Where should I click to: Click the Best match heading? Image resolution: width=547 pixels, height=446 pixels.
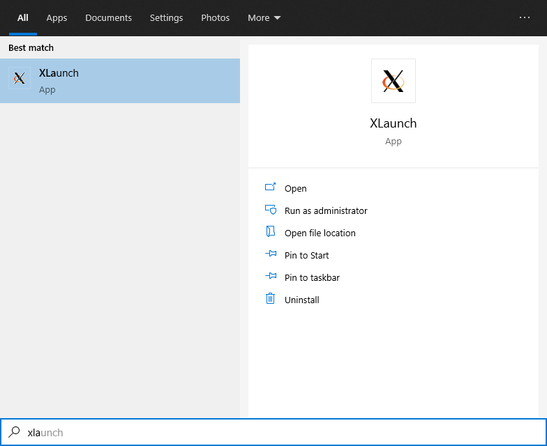click(31, 47)
